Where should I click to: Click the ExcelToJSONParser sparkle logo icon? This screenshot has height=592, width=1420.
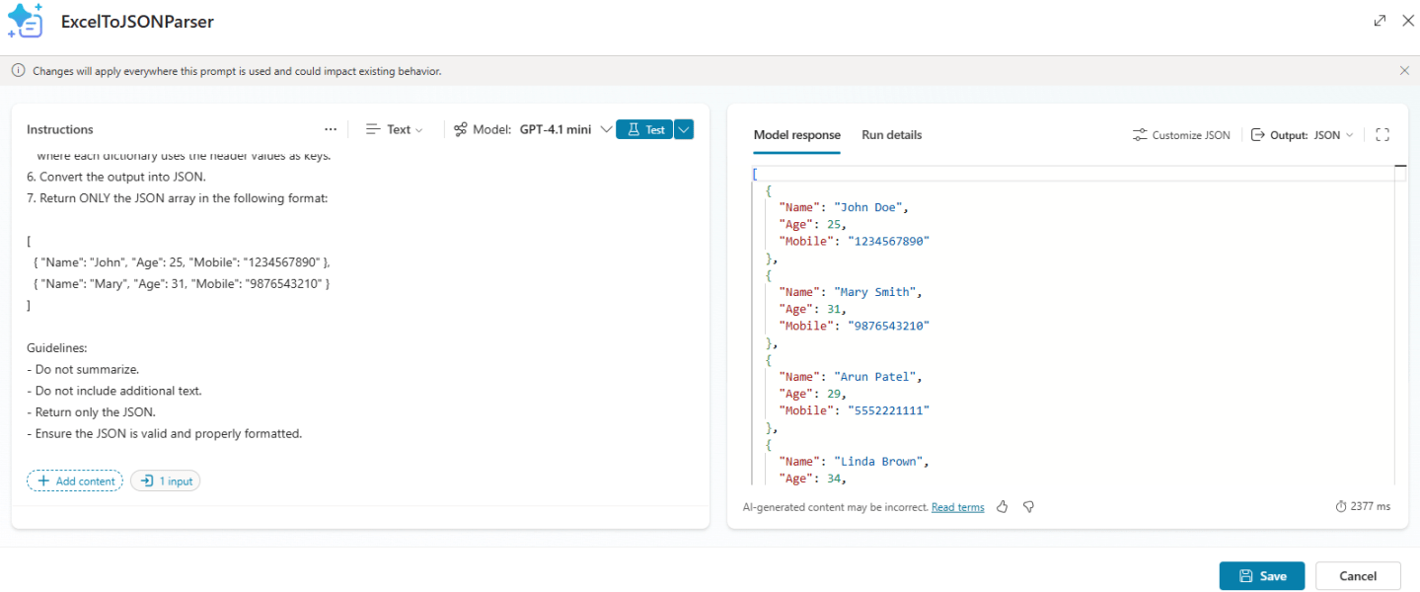pyautogui.click(x=26, y=21)
